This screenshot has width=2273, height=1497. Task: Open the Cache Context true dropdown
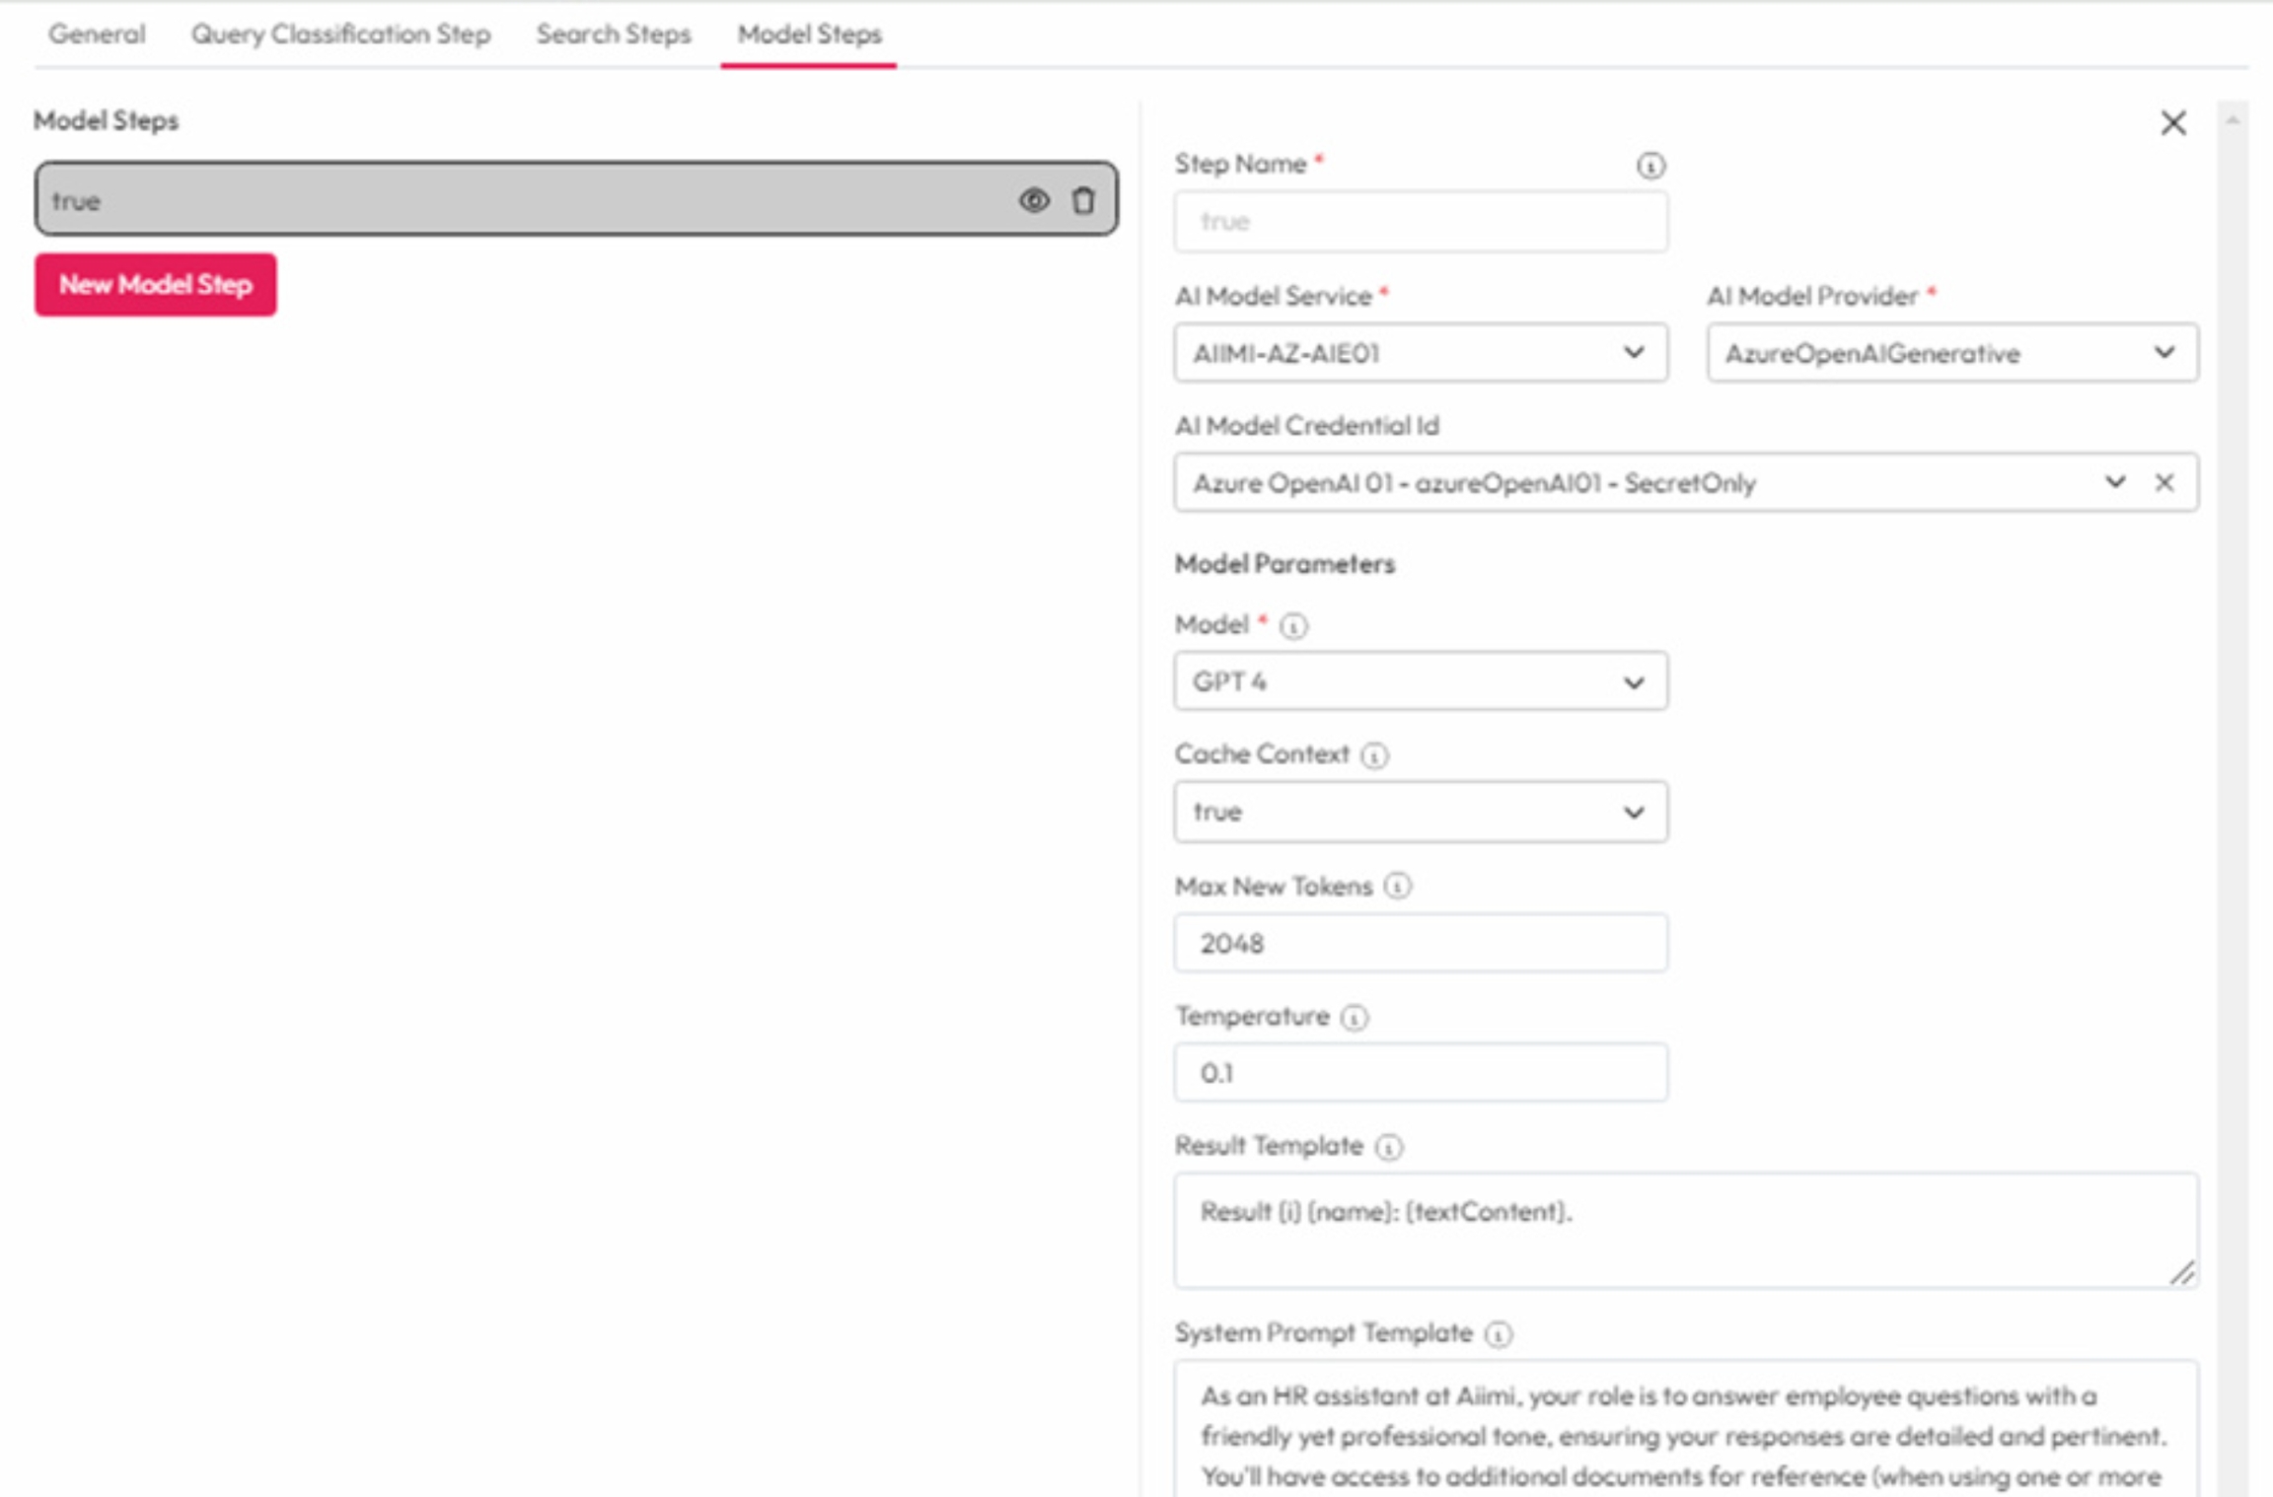click(x=1421, y=813)
